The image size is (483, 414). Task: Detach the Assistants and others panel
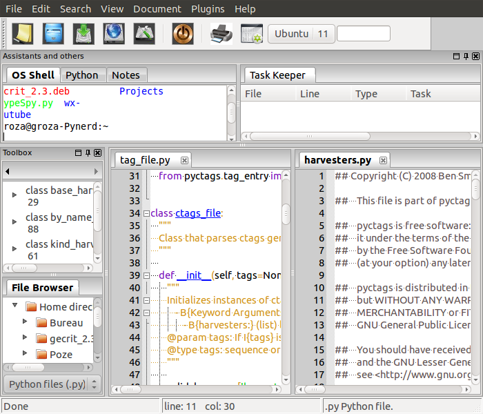[x=456, y=56]
